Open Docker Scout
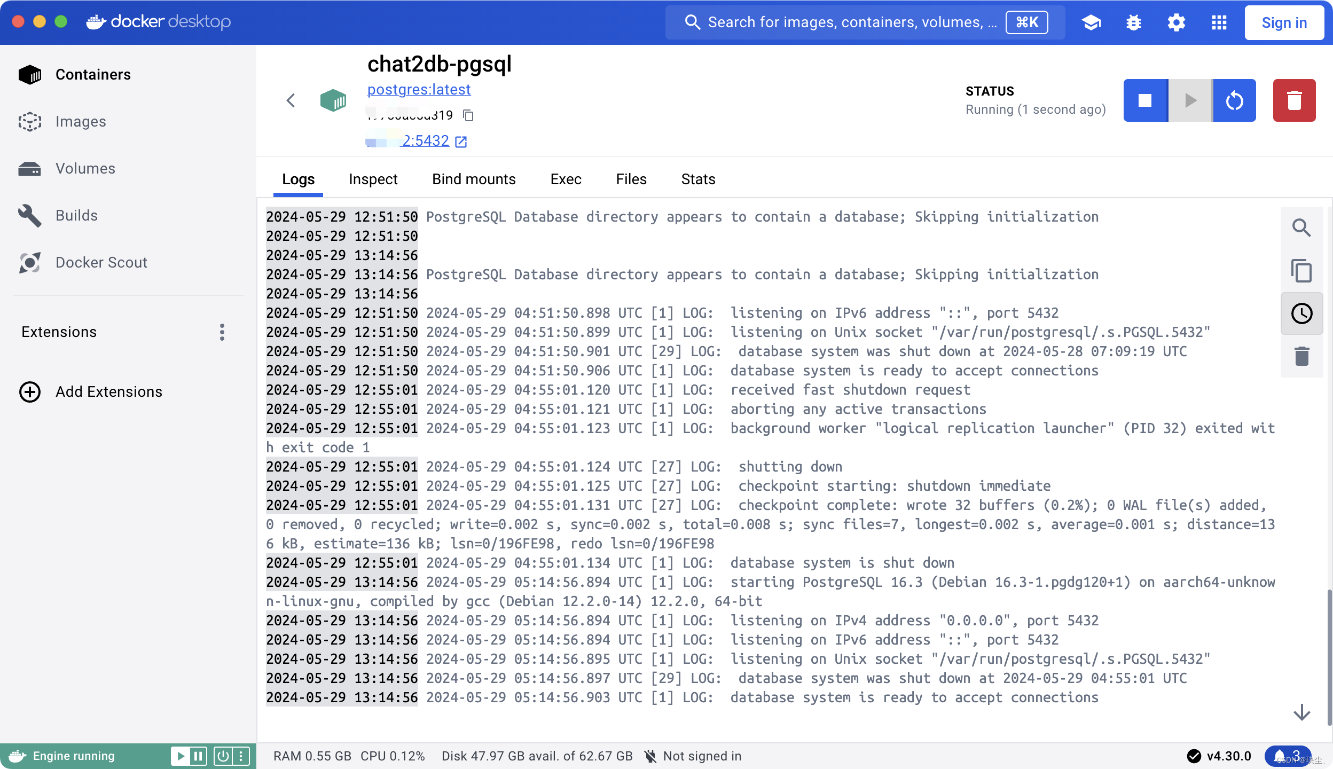 pyautogui.click(x=101, y=263)
